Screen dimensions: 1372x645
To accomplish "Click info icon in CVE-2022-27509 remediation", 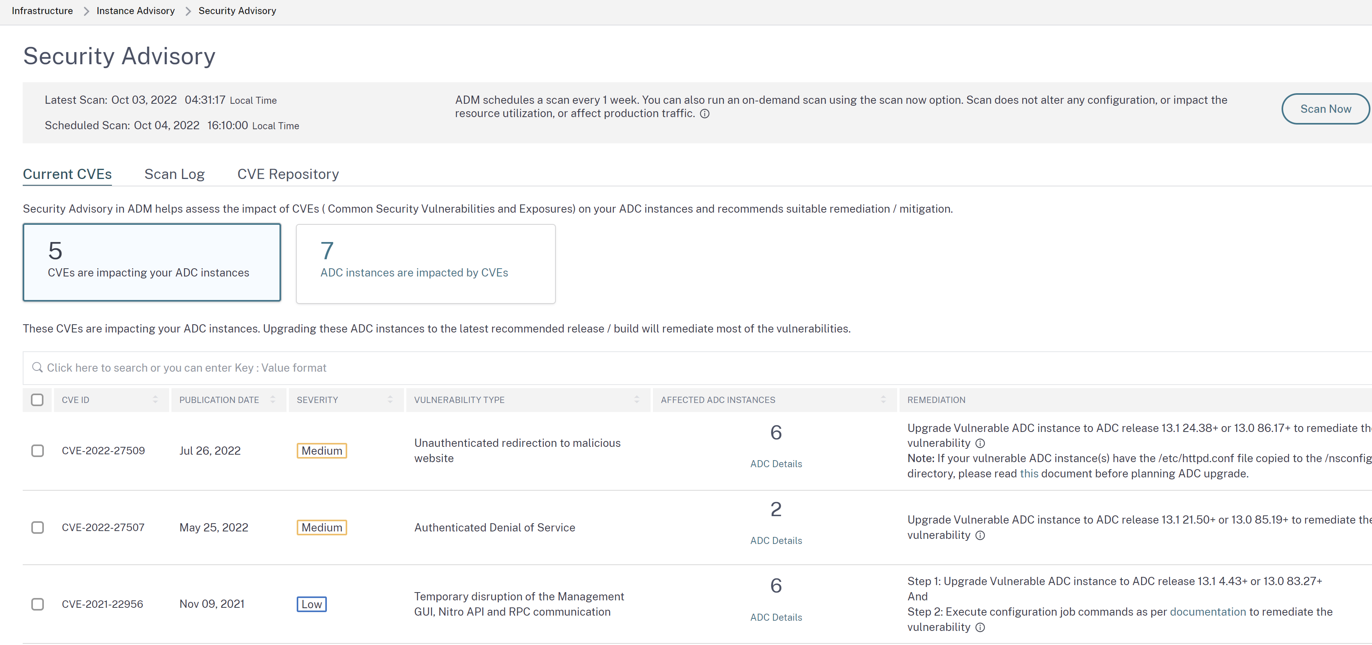I will (x=980, y=443).
